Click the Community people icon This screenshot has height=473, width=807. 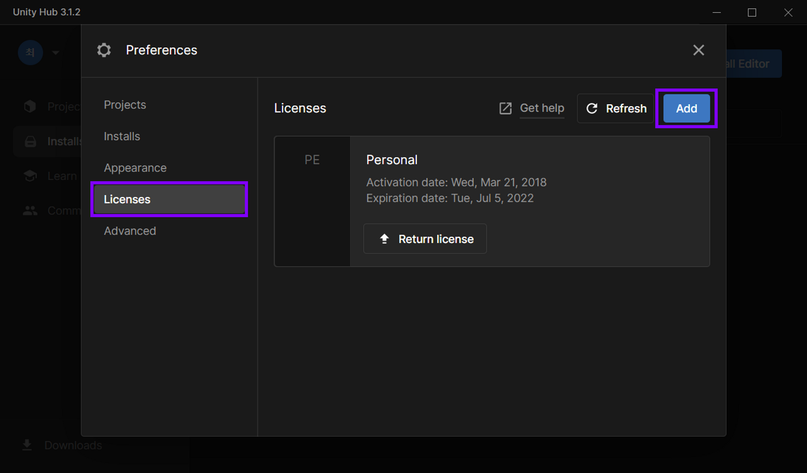(30, 211)
